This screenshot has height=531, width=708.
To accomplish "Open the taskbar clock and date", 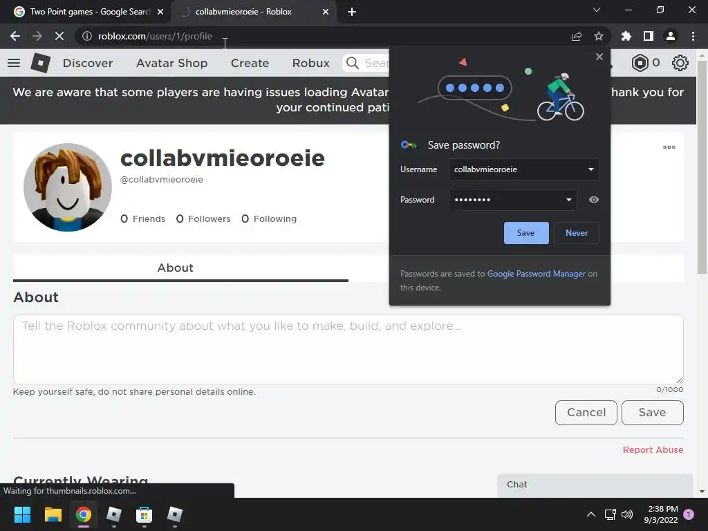I will [662, 514].
